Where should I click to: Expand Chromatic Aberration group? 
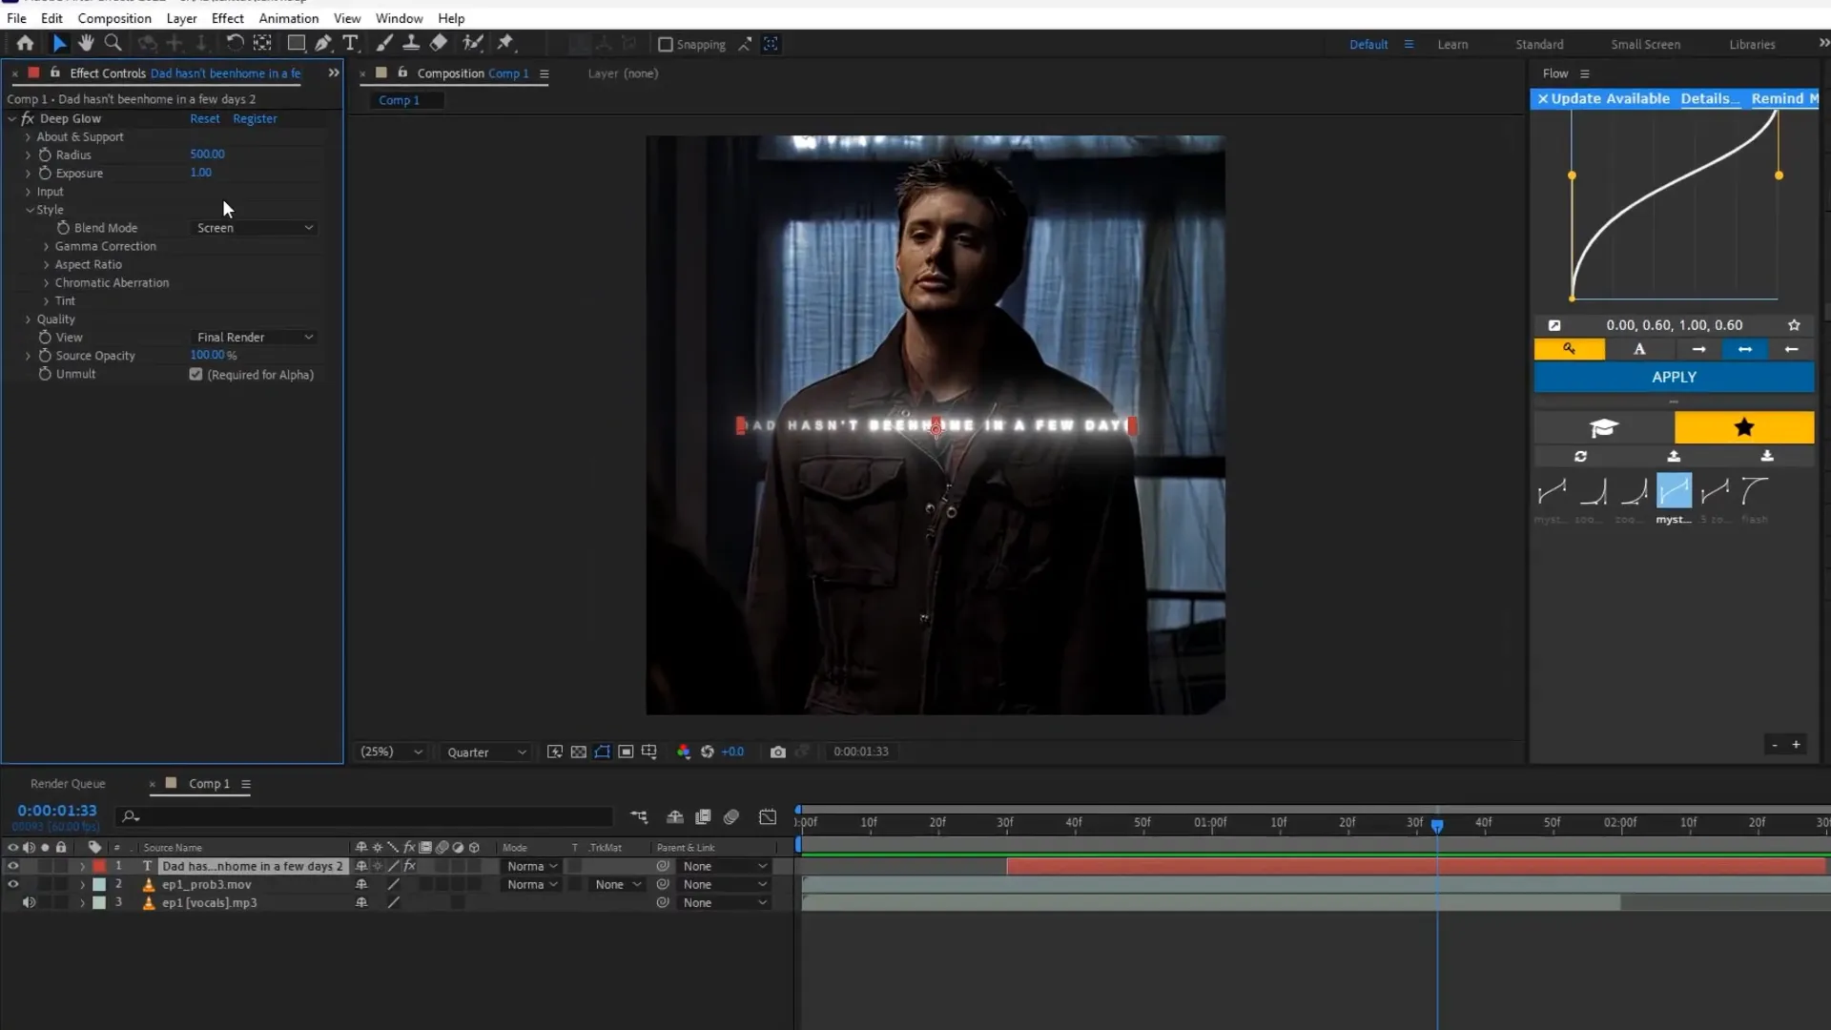[x=46, y=282]
